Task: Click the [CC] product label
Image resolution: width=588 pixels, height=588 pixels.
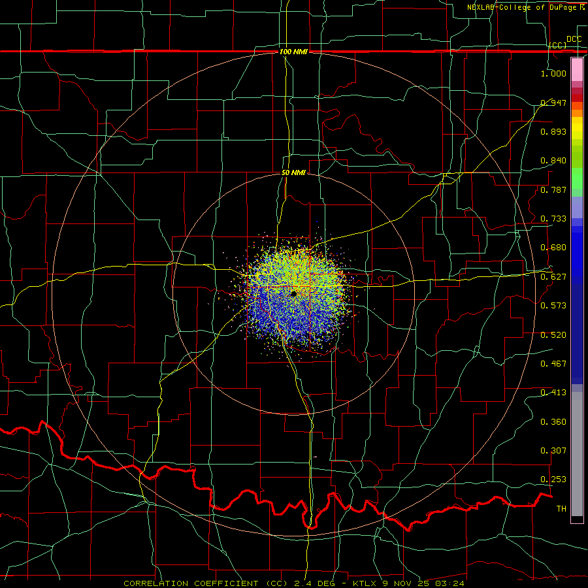Action: 558,45
